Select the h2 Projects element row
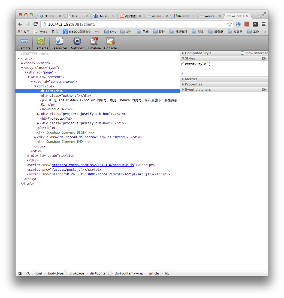The image size is (284, 298). pos(56,119)
